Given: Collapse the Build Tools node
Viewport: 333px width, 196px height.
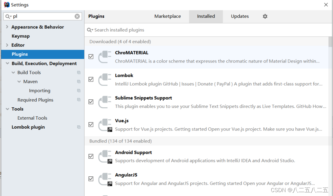Looking at the screenshot, I should pyautogui.click(x=13, y=73).
